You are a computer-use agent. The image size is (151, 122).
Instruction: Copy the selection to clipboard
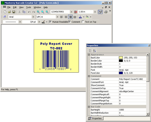click(x=24, y=12)
